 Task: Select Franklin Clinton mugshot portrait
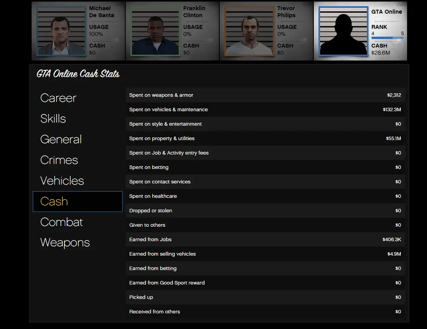(155, 31)
